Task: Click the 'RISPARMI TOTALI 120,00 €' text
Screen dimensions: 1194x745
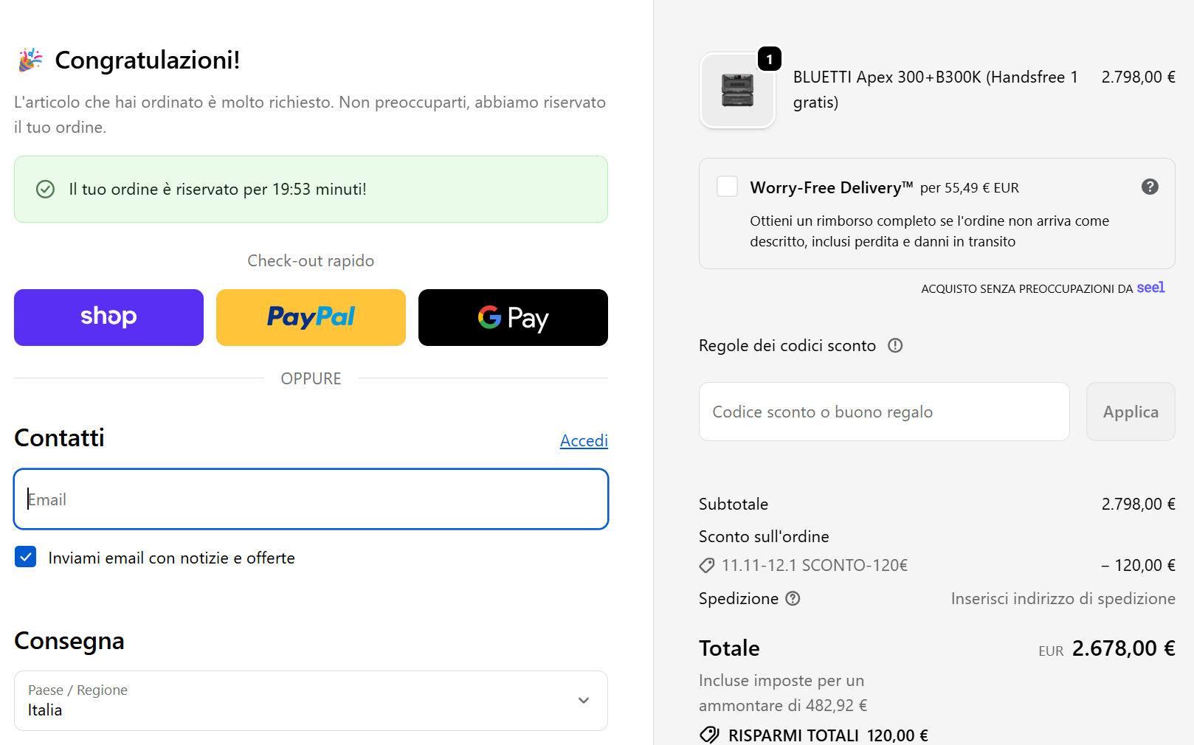Action: 828,735
